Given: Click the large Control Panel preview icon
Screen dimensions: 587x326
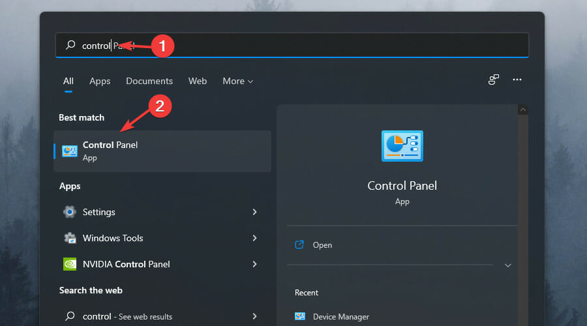Looking at the screenshot, I should pyautogui.click(x=402, y=146).
